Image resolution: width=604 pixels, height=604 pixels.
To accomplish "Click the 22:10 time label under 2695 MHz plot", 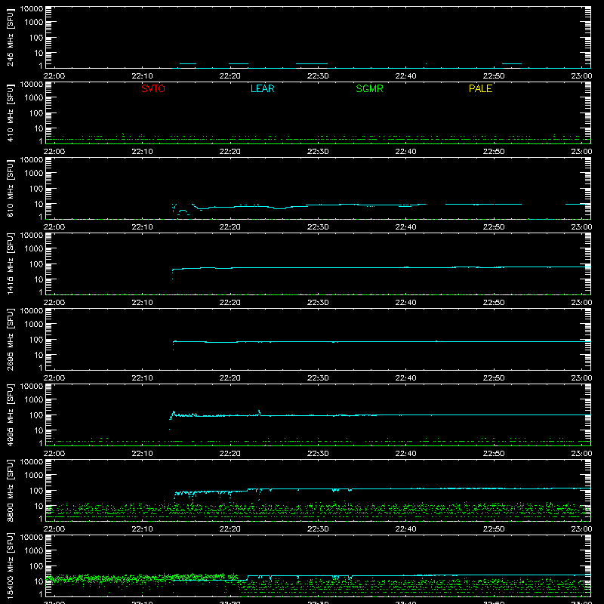I will point(142,378).
